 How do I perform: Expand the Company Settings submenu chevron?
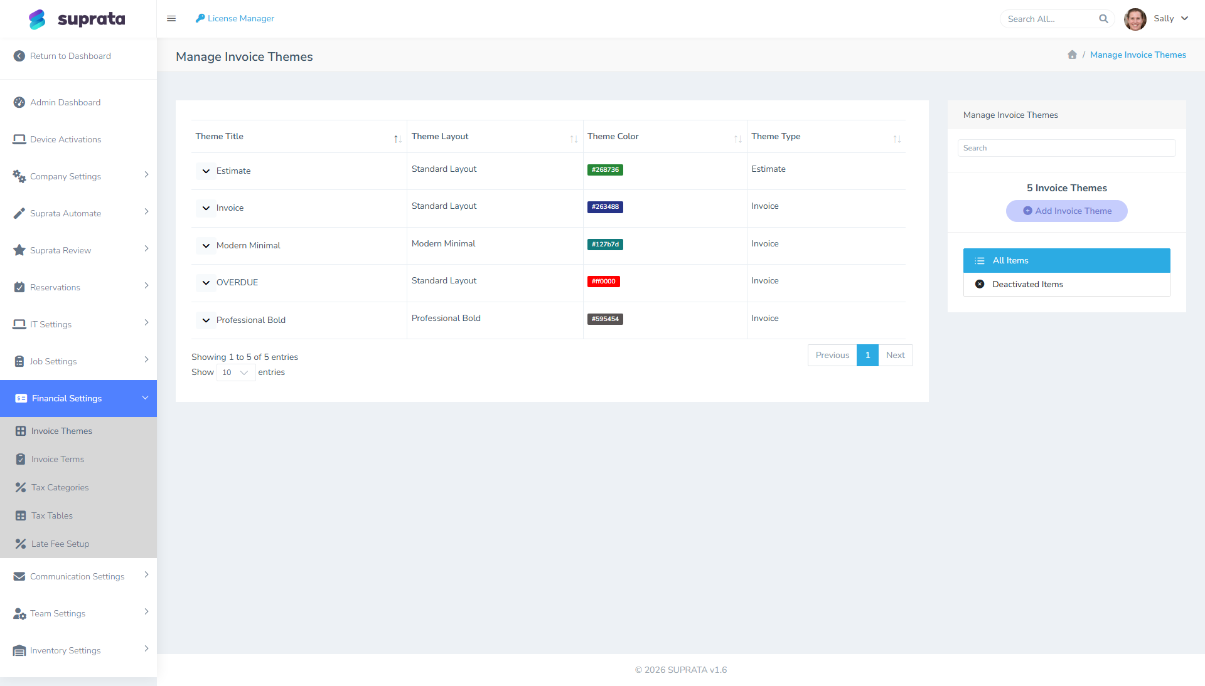click(146, 174)
